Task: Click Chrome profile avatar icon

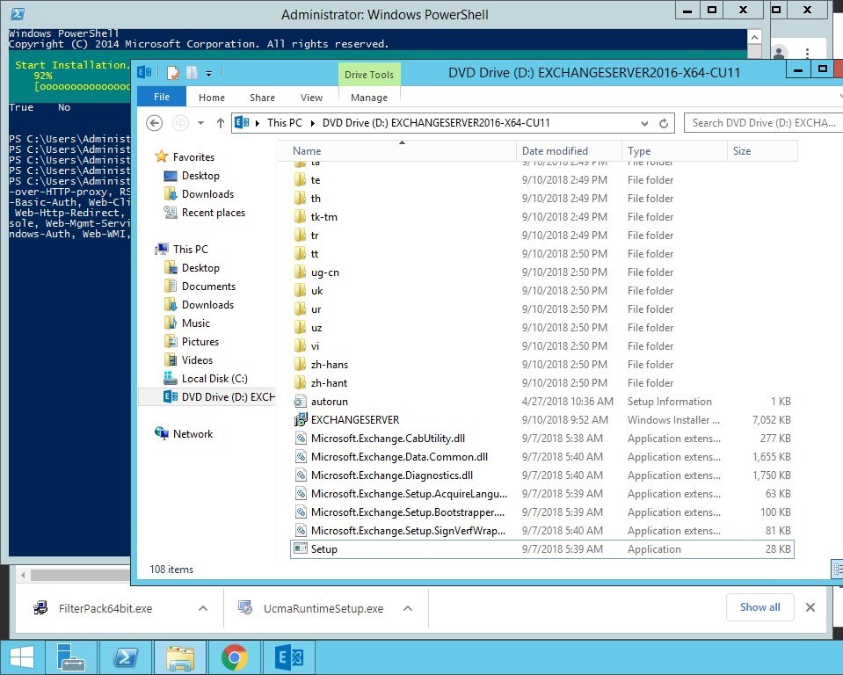Action: [x=780, y=53]
